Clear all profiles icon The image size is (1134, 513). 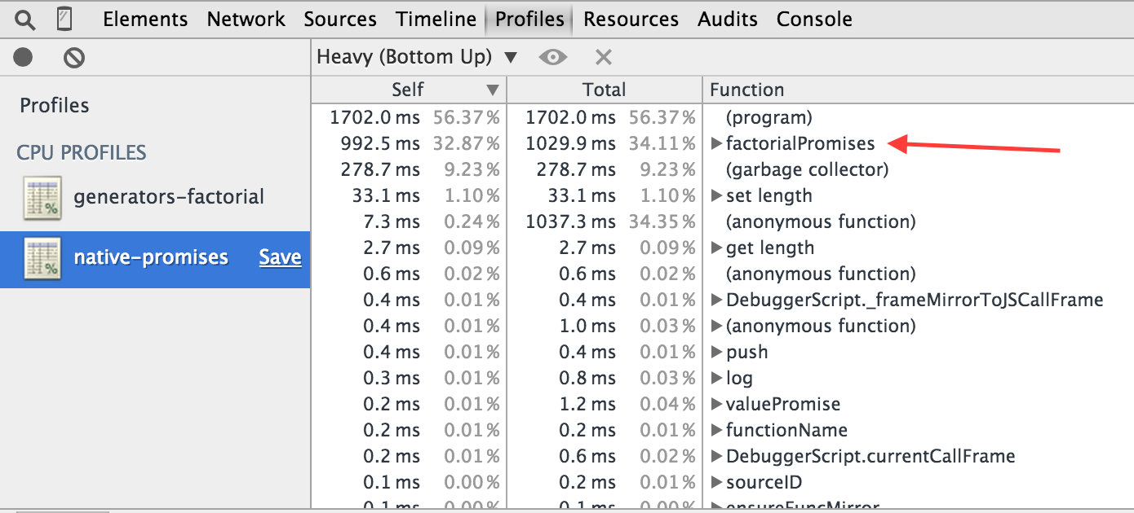tap(75, 57)
